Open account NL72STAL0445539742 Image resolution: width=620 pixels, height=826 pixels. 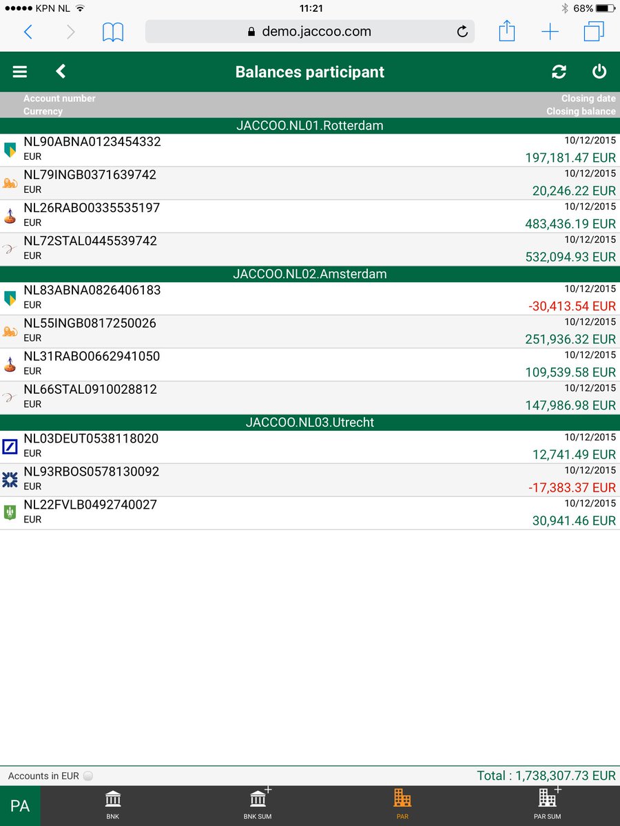pyautogui.click(x=310, y=250)
